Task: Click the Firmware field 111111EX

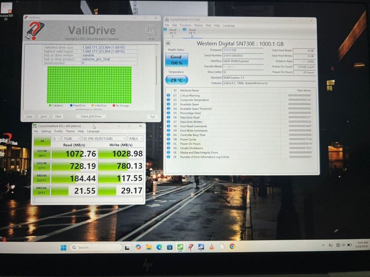Action: (243, 50)
